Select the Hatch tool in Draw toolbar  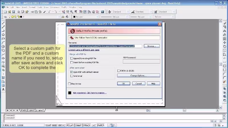tap(3, 78)
